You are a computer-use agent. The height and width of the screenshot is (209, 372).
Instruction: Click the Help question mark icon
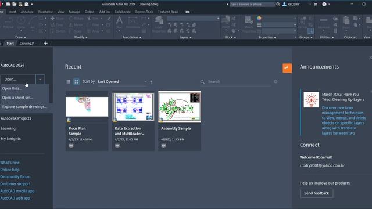324,4
